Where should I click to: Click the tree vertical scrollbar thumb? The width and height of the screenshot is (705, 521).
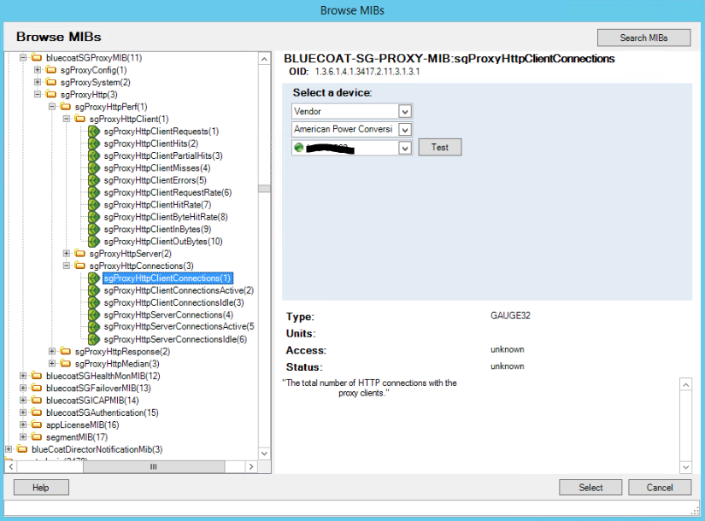(264, 189)
